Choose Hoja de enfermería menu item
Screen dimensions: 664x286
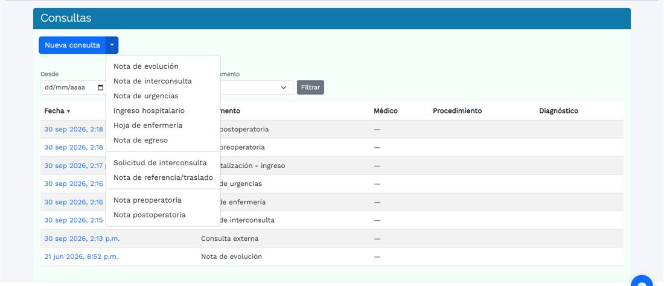[x=163, y=126]
